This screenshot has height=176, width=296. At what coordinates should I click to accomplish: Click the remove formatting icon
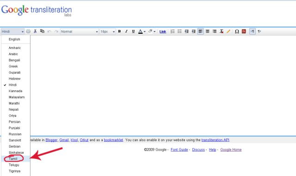coord(222,31)
